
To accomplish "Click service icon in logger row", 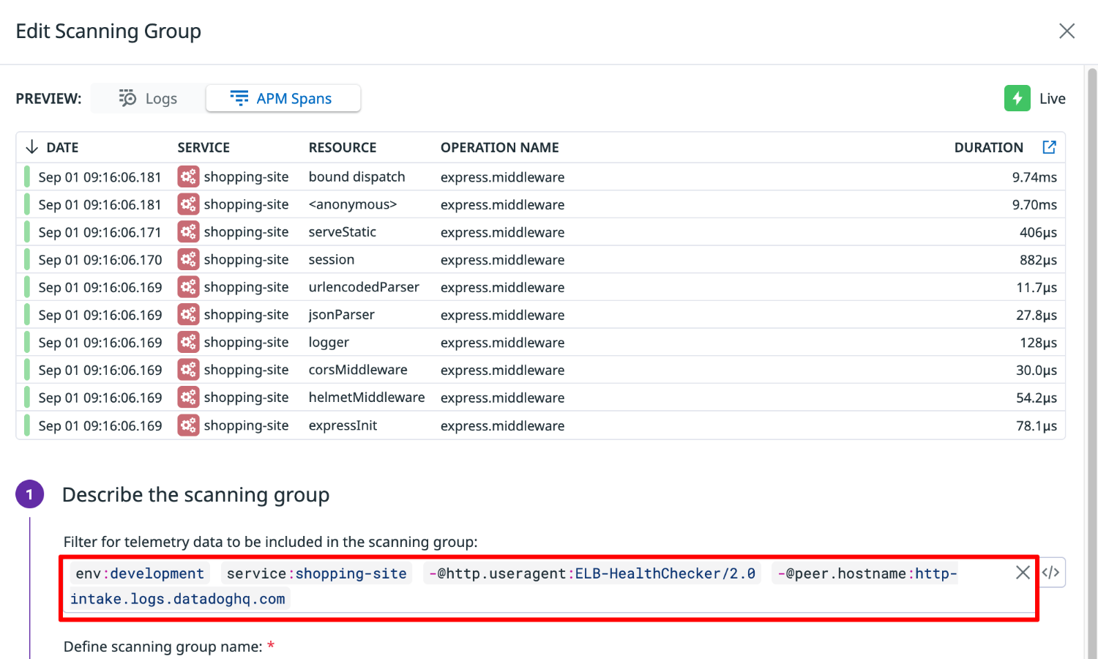I will (188, 342).
